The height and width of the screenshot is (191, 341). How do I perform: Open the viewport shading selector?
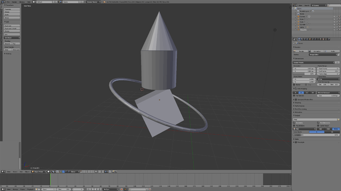(49, 172)
